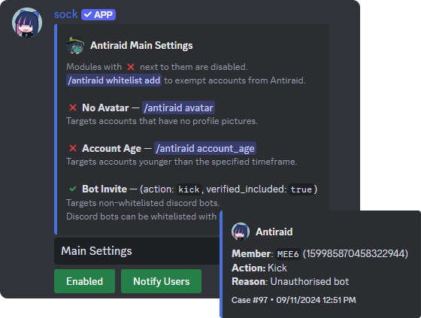Click the green checkmark beside Bot Invite
The height and width of the screenshot is (318, 421).
(x=73, y=189)
